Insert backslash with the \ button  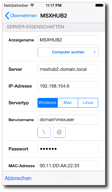(x=44, y=132)
